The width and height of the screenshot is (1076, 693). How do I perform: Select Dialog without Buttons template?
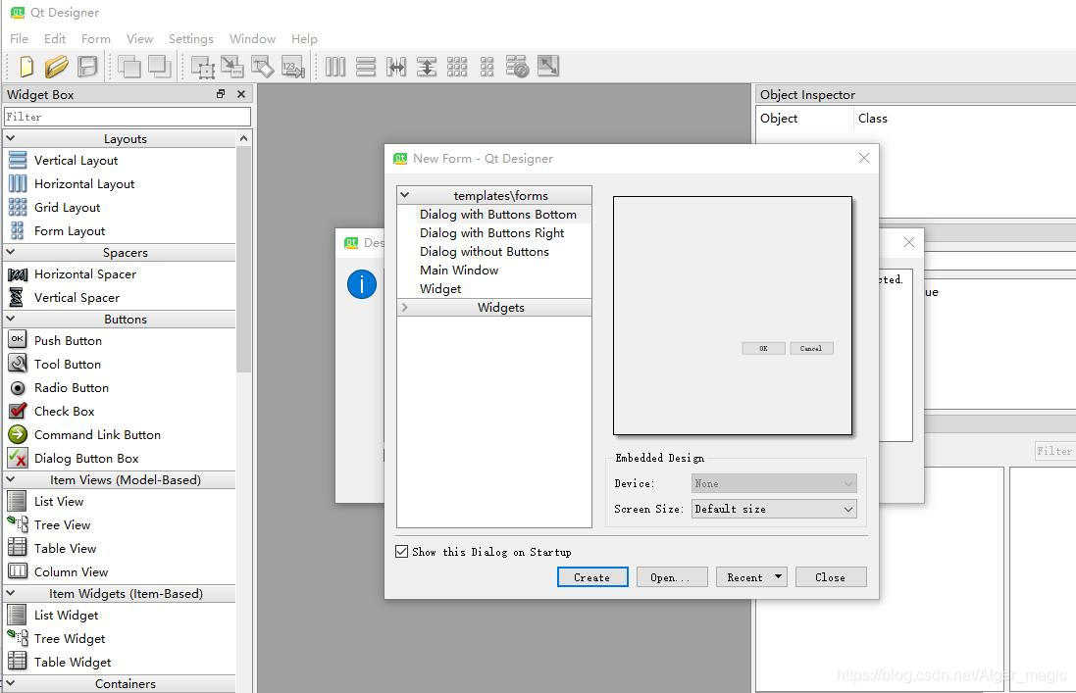tap(485, 252)
